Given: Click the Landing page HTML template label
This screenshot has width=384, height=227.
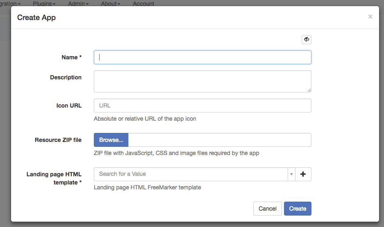Looking at the screenshot, I should (x=54, y=178).
